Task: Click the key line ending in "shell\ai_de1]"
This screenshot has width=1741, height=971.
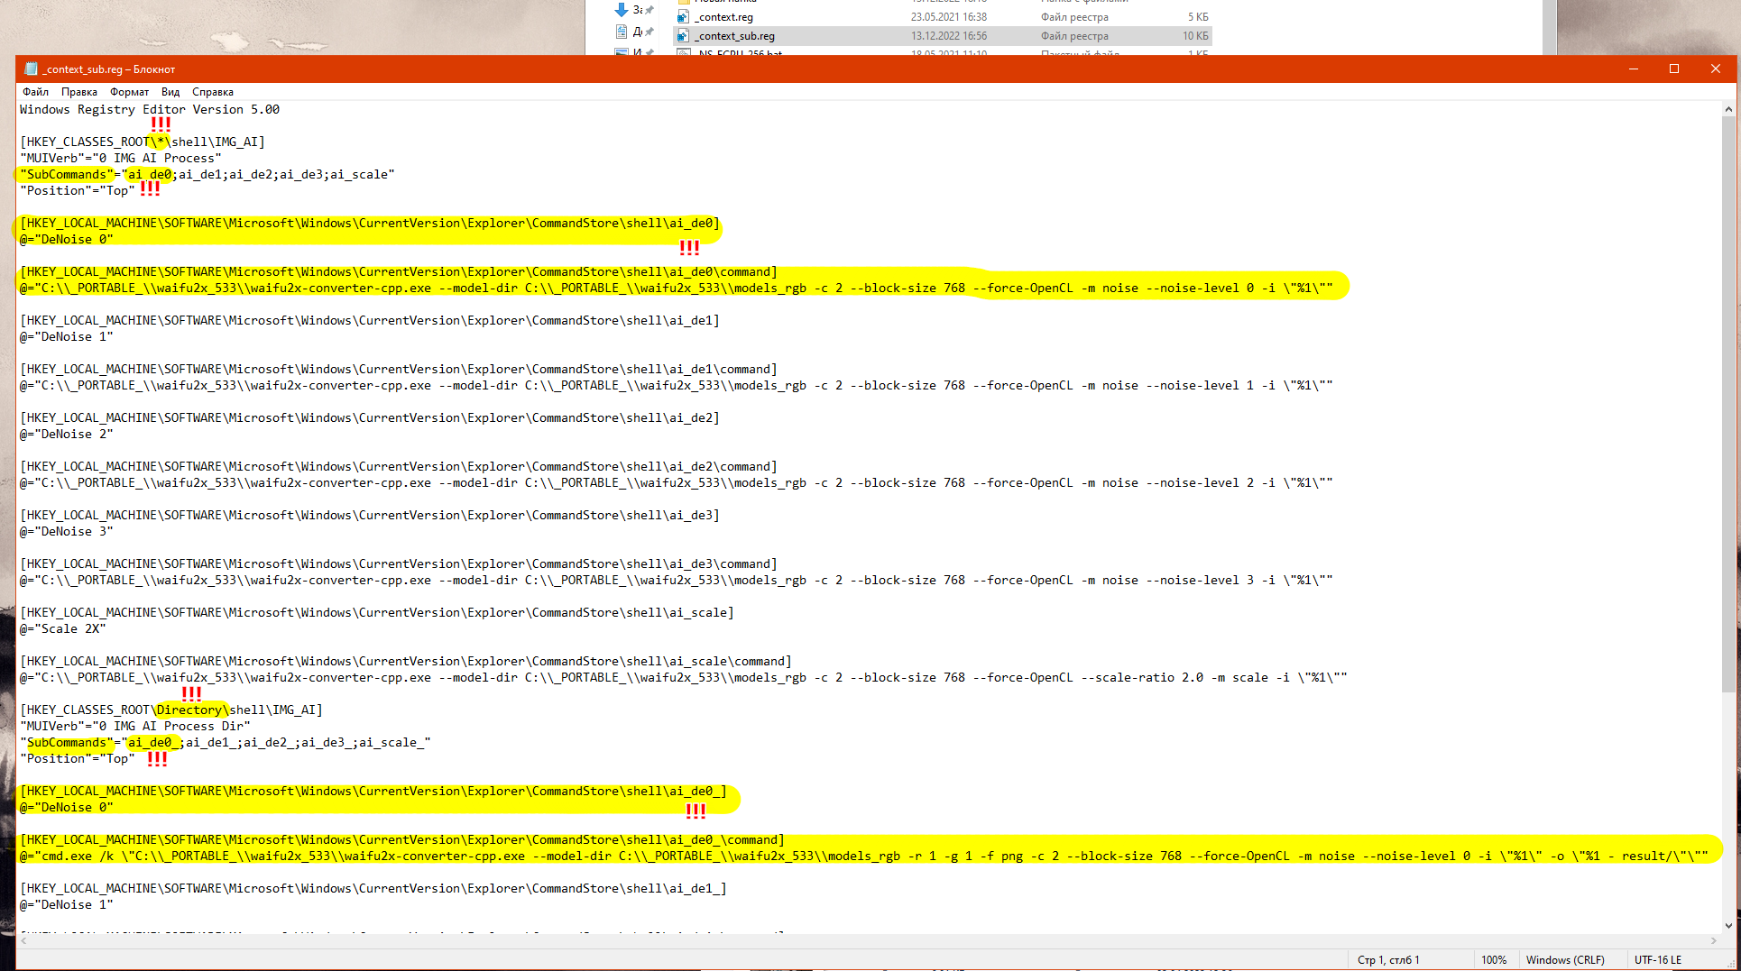Action: [370, 321]
